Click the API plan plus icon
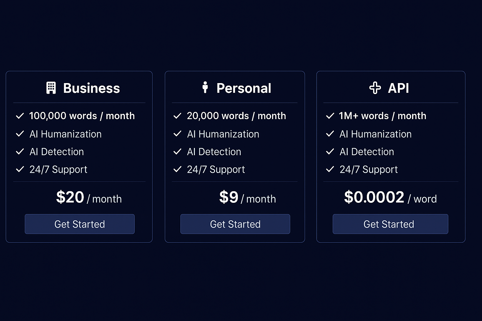The height and width of the screenshot is (321, 482). pos(375,88)
